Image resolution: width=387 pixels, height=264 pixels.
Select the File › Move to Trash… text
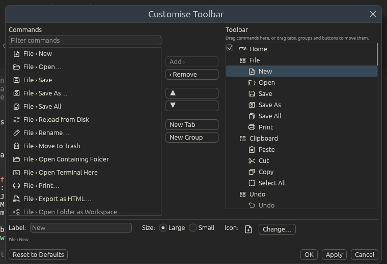click(55, 146)
